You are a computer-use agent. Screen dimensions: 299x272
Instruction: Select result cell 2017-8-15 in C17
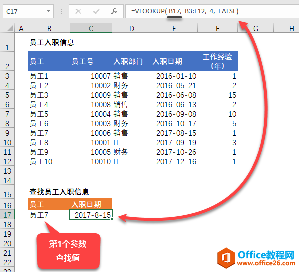click(x=91, y=215)
